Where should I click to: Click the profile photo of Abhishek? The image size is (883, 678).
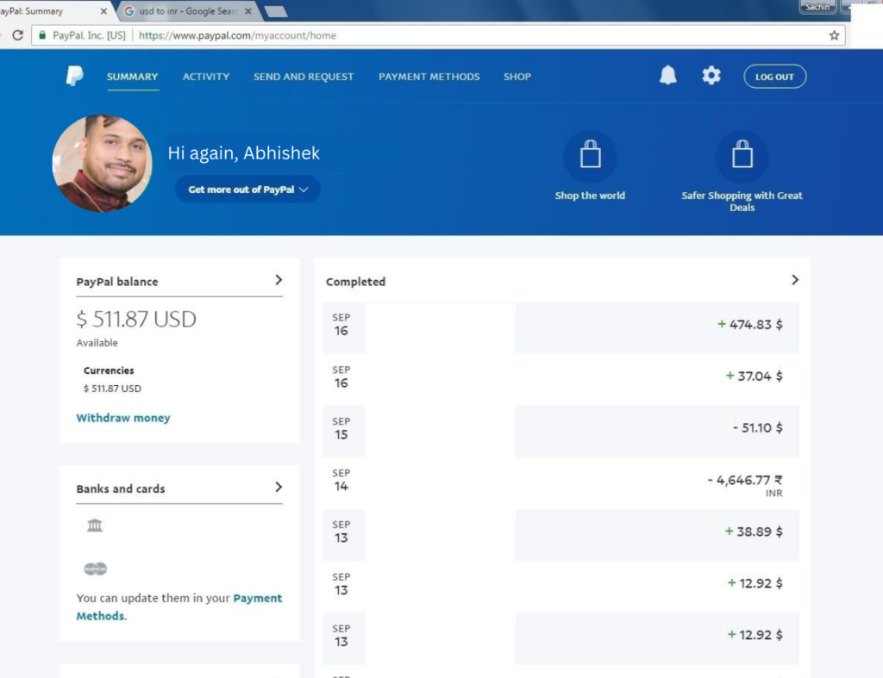coord(102,164)
